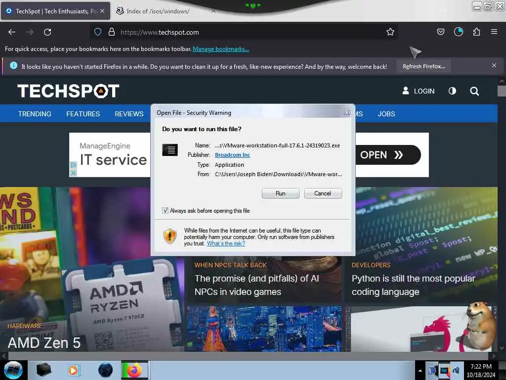The height and width of the screenshot is (380, 506).
Task: Click the horizontal scrollbar right arrow
Action: [x=494, y=356]
